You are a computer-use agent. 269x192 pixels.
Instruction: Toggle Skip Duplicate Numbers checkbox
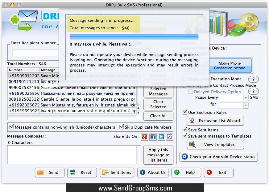click(x=122, y=127)
